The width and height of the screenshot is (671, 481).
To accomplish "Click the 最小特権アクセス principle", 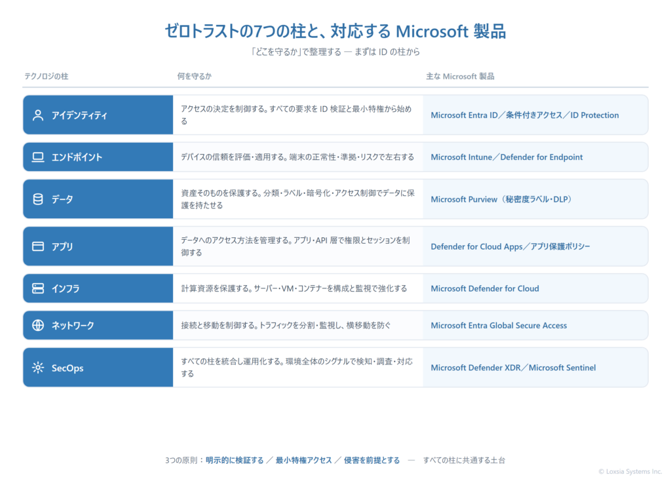I will coord(303,461).
